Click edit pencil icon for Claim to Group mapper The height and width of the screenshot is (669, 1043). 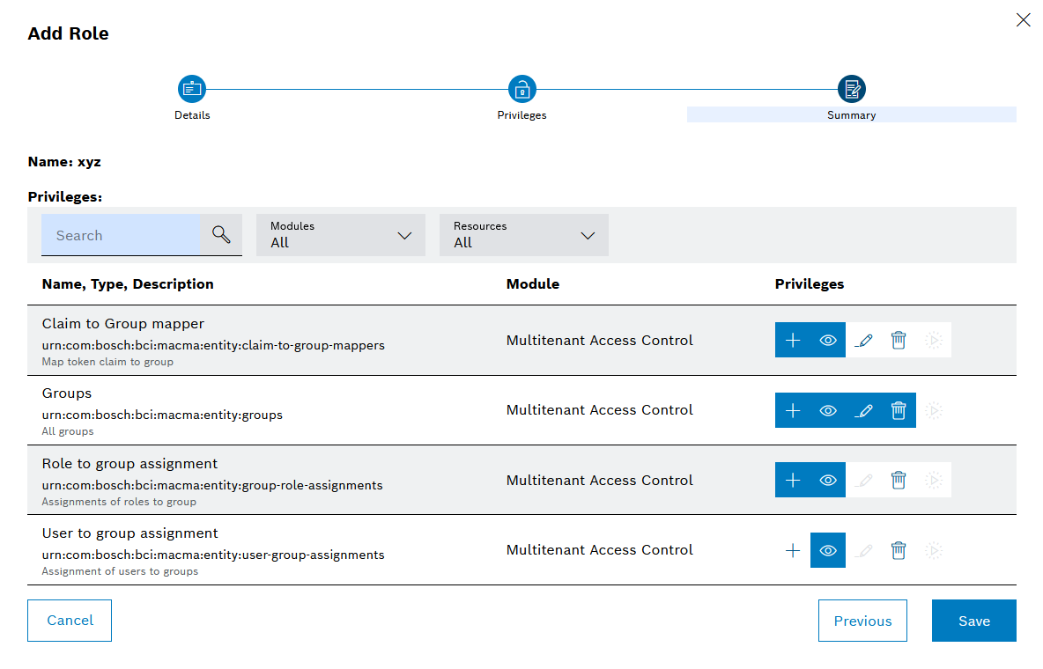click(863, 340)
